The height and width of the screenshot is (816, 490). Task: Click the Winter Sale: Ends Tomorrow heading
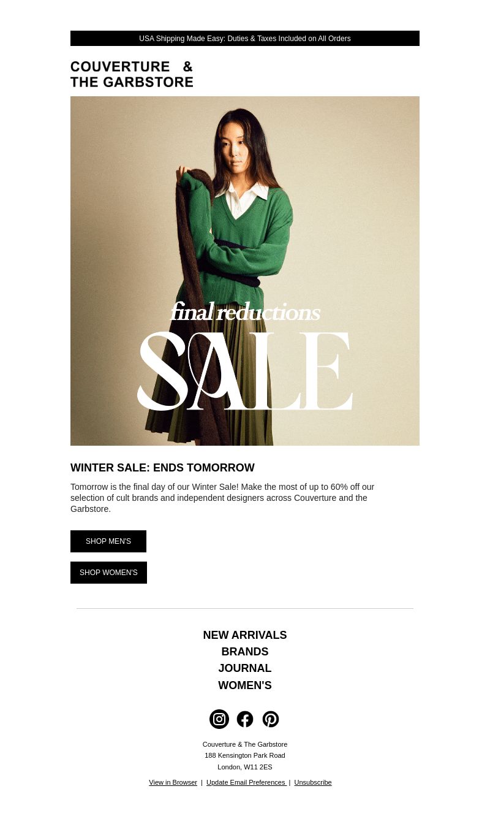(162, 468)
